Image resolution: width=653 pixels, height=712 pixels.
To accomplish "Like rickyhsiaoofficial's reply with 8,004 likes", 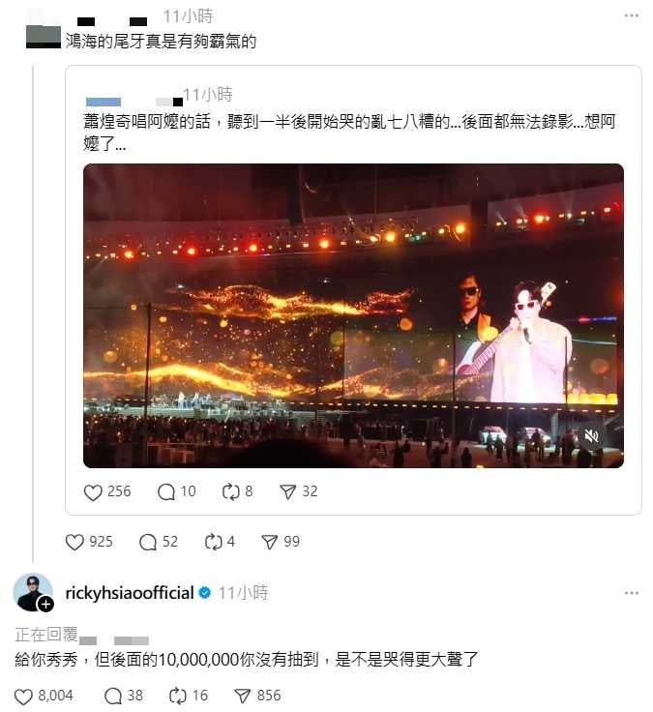I will pyautogui.click(x=23, y=697).
